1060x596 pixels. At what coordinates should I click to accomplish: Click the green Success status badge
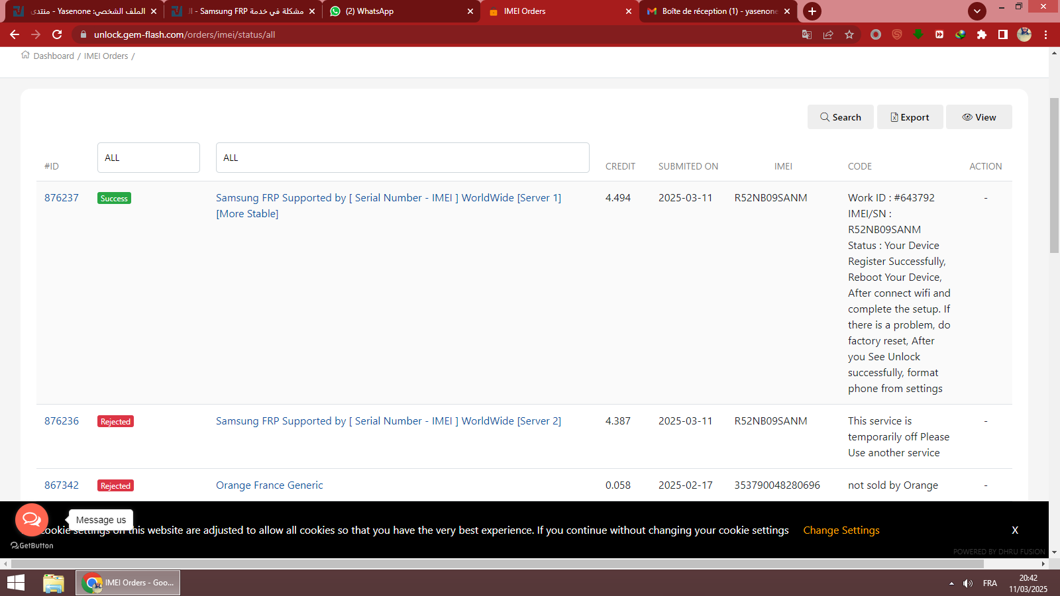click(x=114, y=198)
